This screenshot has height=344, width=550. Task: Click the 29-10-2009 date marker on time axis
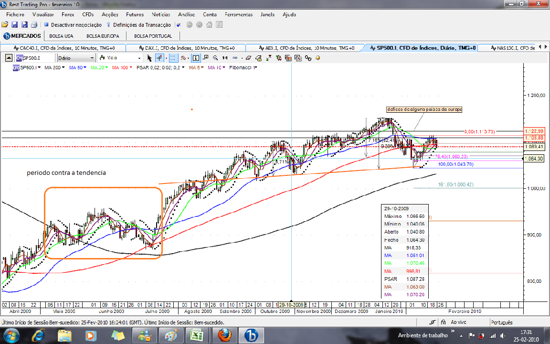(x=291, y=305)
